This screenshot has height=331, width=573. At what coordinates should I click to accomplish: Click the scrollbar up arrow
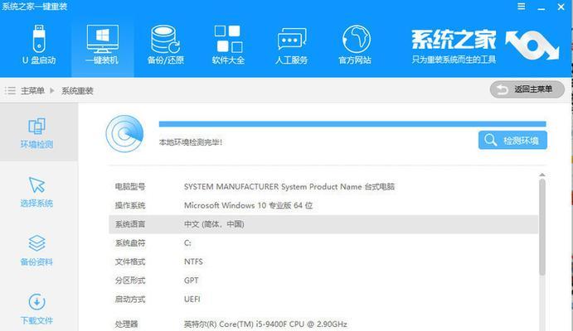542,175
